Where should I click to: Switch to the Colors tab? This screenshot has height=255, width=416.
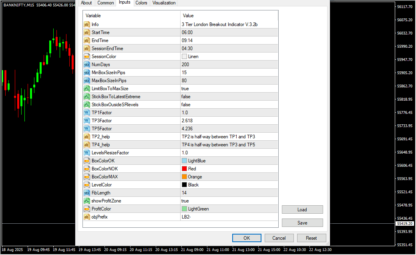[x=141, y=3]
